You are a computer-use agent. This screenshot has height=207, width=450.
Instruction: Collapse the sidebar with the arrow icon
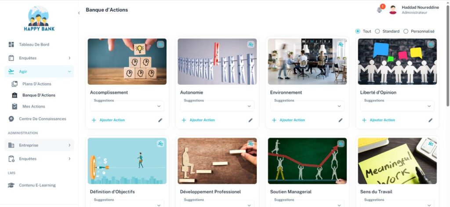click(x=79, y=13)
